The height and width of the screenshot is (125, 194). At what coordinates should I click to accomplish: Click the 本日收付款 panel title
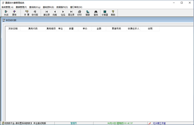(11, 20)
